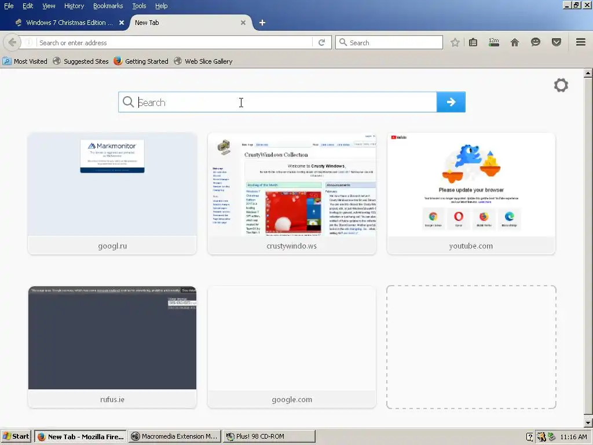Select New Tab - Mozilla Firefox taskbar button
Viewport: 593px width, 445px height.
pos(80,436)
